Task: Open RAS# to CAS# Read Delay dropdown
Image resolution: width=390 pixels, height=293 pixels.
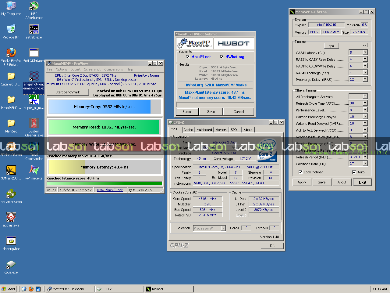Action: 365,59
